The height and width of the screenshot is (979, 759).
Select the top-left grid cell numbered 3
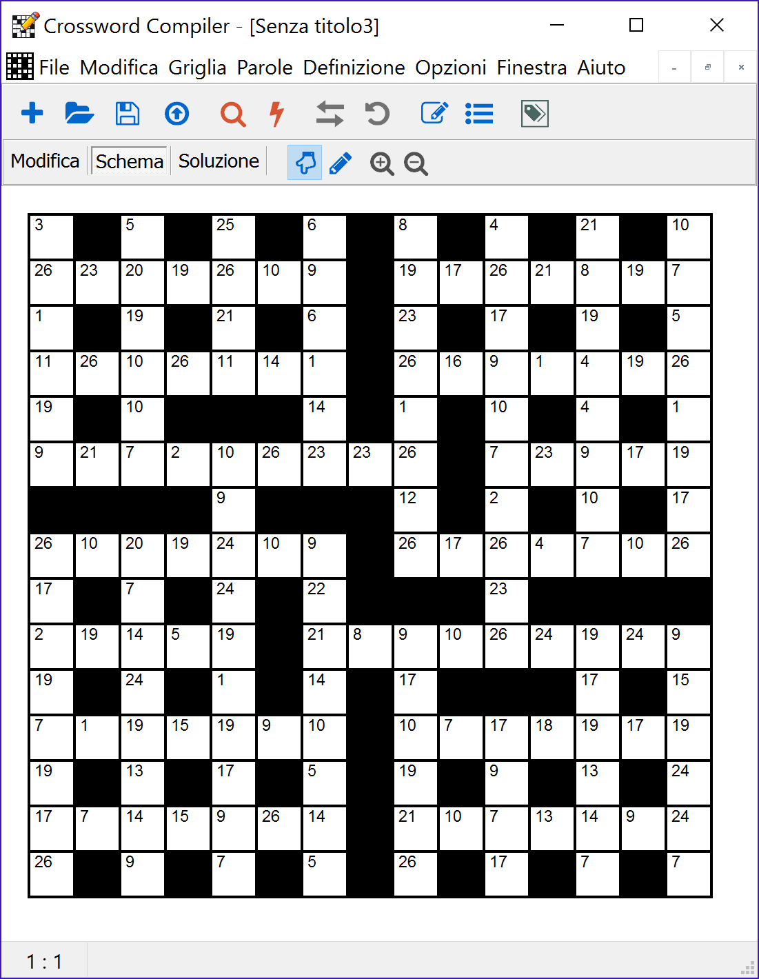coord(52,237)
